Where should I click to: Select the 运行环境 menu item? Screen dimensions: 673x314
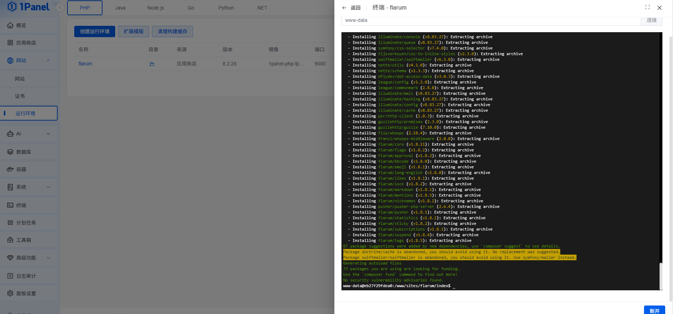click(x=29, y=113)
